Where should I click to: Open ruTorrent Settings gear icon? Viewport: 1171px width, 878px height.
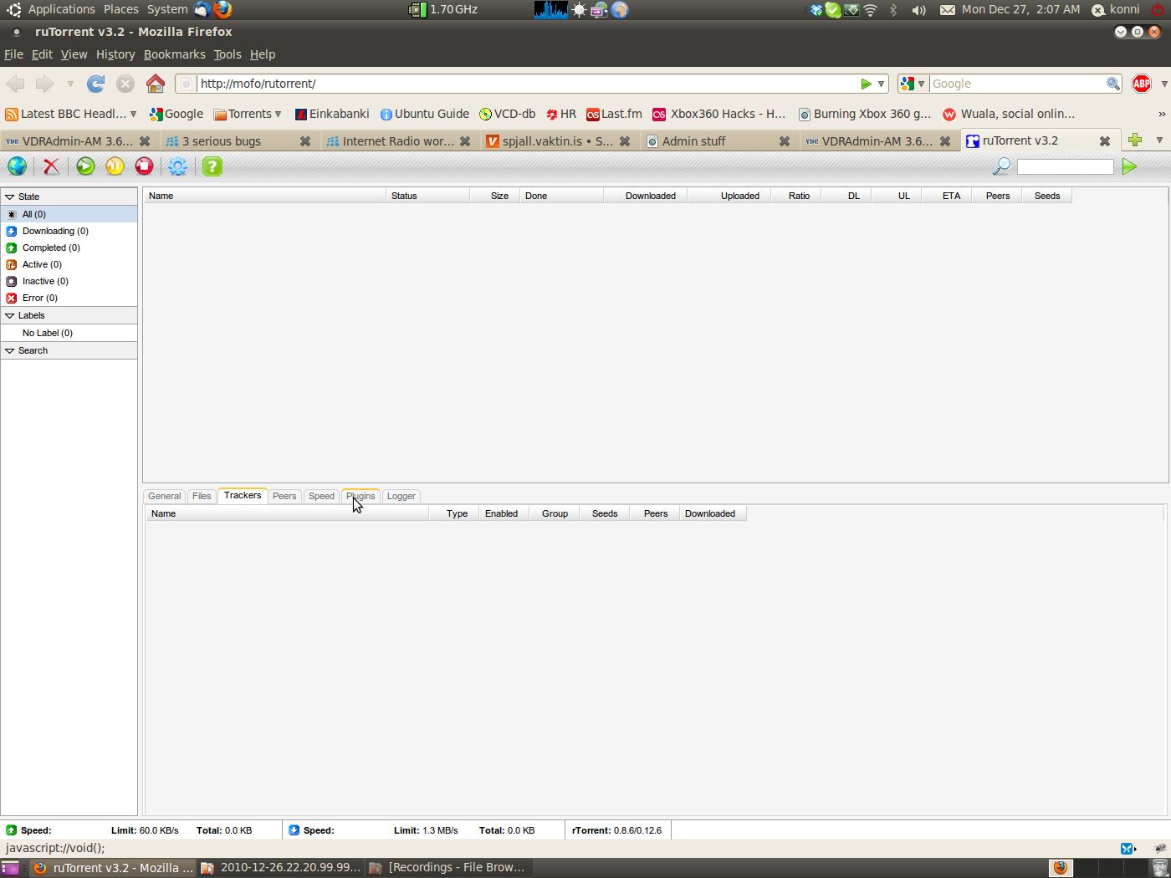point(177,166)
